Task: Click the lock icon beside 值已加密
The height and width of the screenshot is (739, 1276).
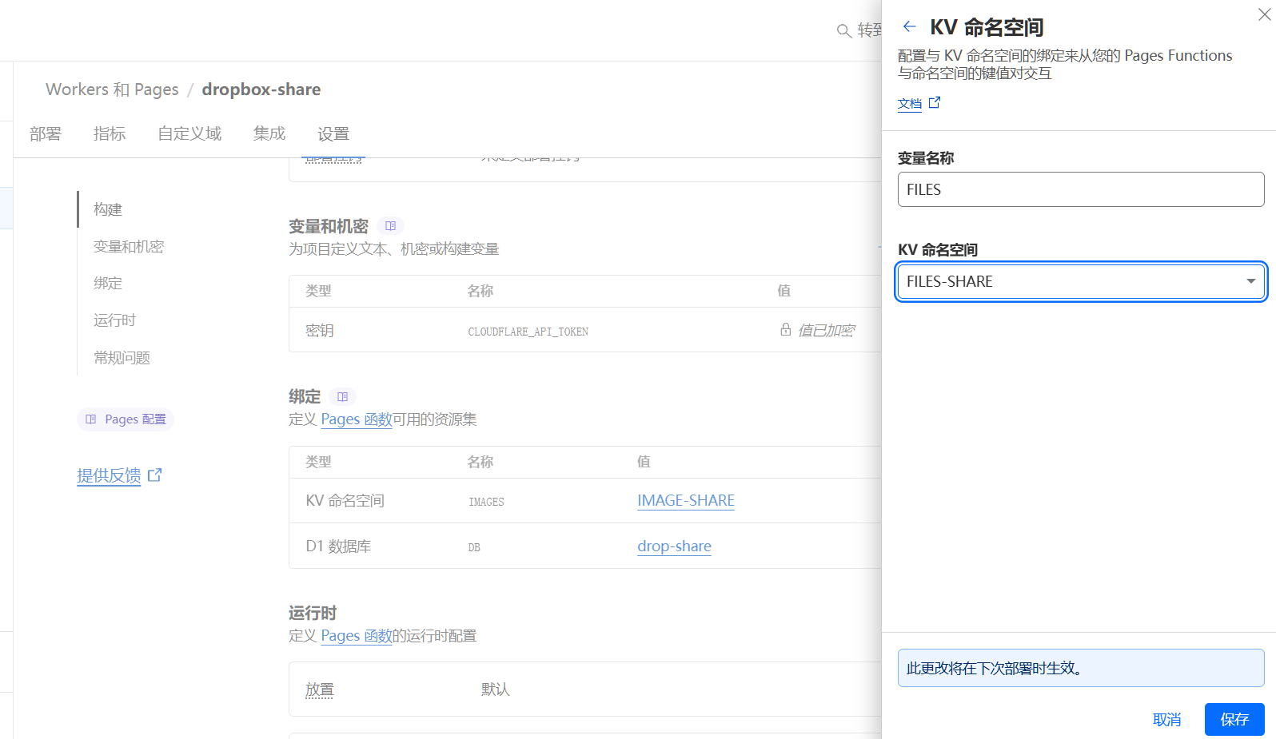Action: coord(785,329)
